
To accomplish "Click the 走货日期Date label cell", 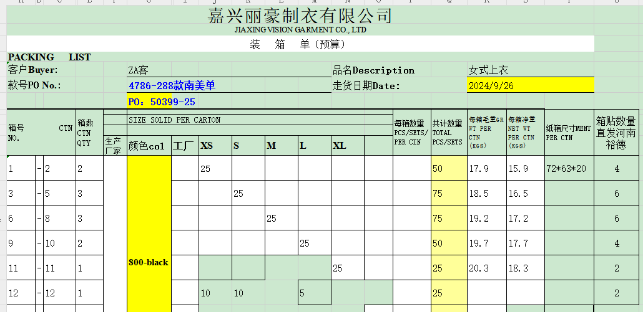I will point(366,86).
